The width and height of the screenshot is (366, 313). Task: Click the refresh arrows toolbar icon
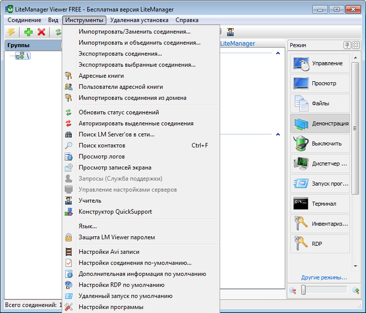58,32
